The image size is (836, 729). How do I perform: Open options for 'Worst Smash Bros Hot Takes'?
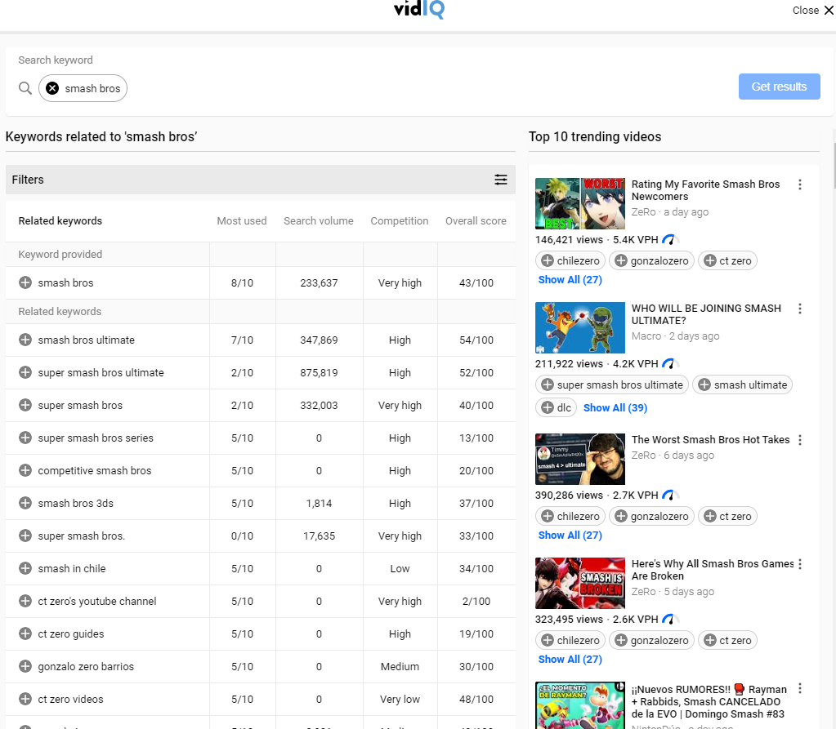click(800, 440)
